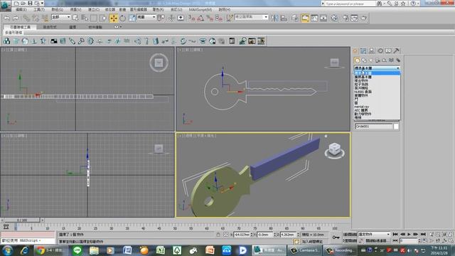Image resolution: width=455 pixels, height=256 pixels.
Task: Open the Motion command panel tab
Action: 380,50
